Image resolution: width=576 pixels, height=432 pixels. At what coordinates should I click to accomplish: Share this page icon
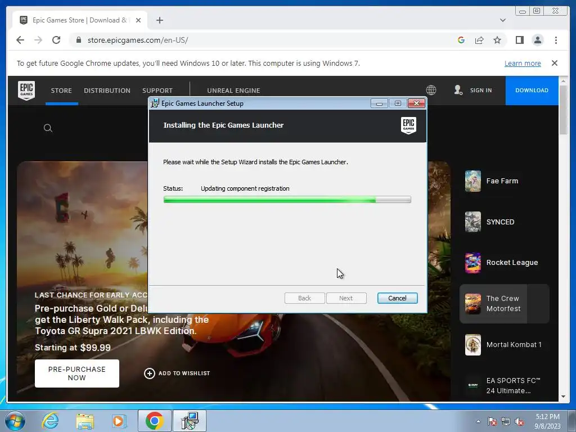479,40
